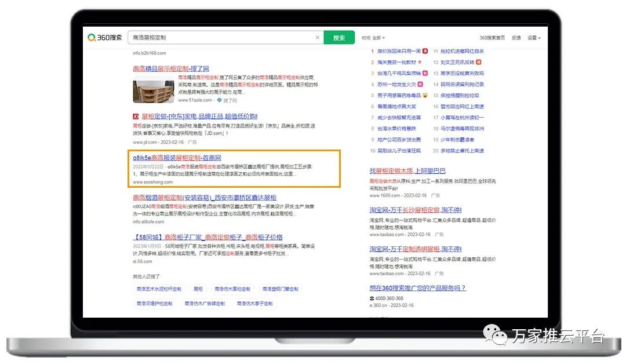
Task: Click the 360搜索 logo
Action: 105,38
